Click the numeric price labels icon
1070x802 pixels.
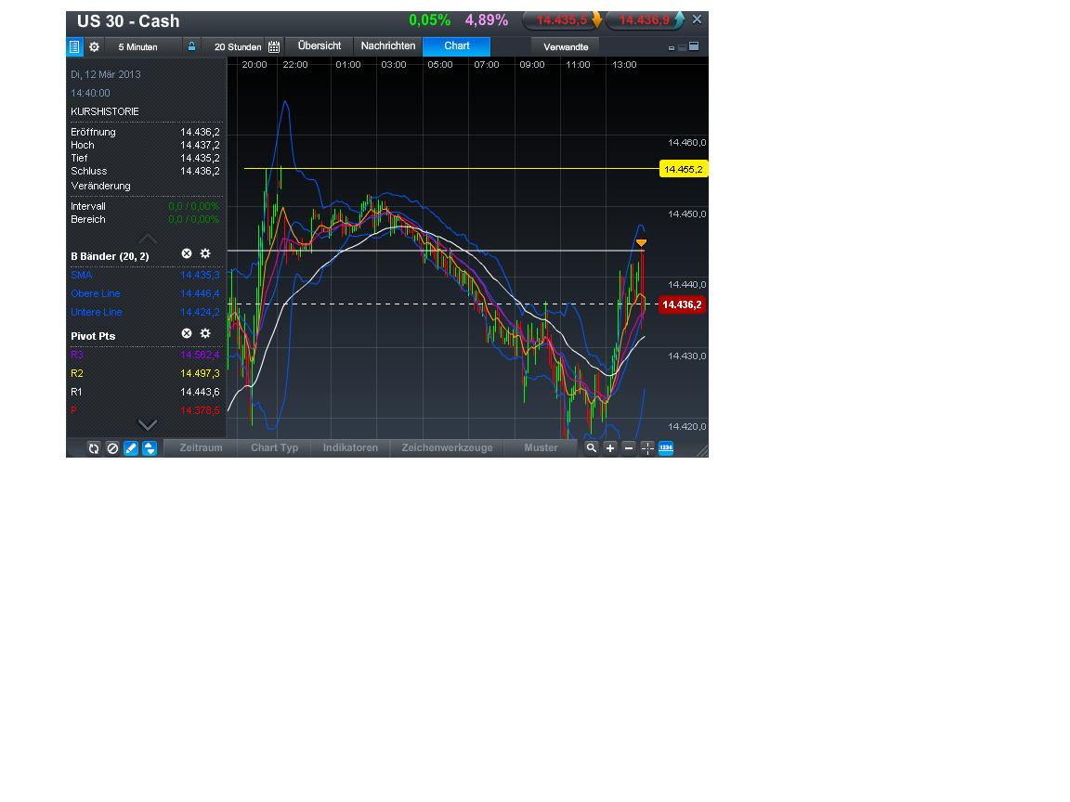667,448
